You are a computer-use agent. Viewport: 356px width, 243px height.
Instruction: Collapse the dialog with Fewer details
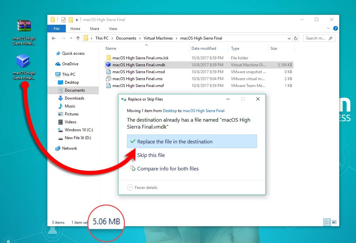click(142, 188)
